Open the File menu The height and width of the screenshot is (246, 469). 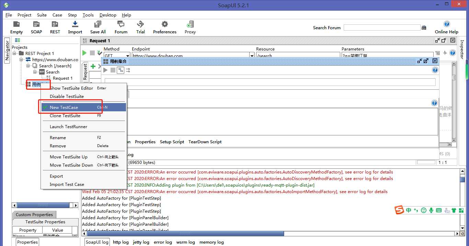[x=9, y=15]
